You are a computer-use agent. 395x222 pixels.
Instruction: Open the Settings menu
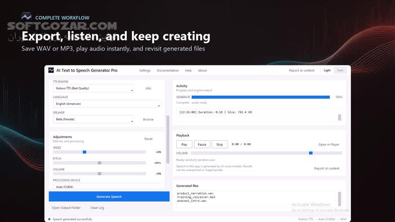point(145,70)
